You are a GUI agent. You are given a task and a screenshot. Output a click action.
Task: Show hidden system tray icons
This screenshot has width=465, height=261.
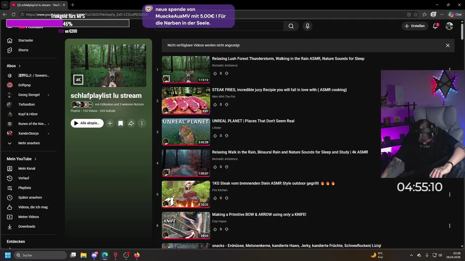411,255
